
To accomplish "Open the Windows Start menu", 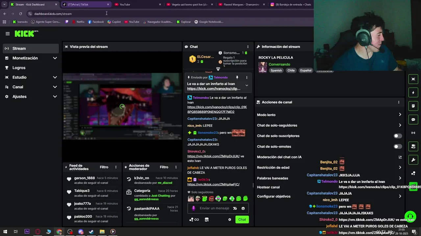I will pyautogui.click(x=5, y=232).
